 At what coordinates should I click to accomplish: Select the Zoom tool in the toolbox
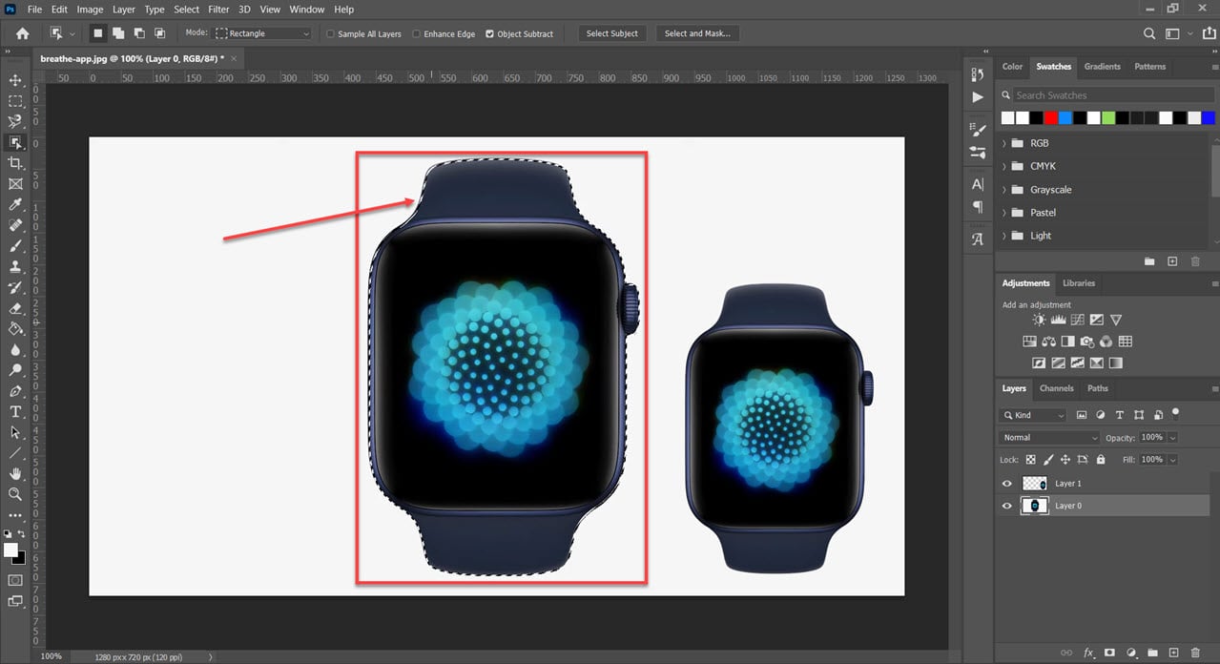point(15,494)
